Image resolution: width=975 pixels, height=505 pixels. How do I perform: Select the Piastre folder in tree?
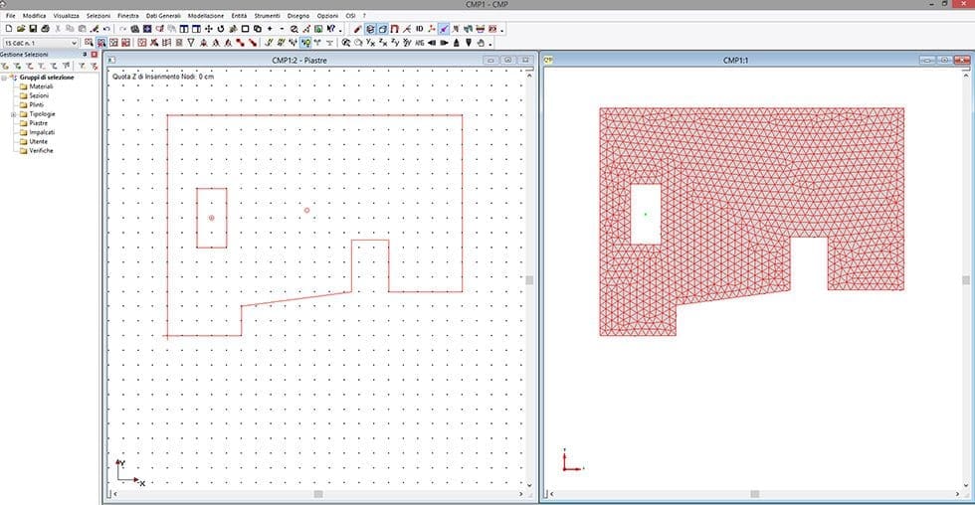39,123
